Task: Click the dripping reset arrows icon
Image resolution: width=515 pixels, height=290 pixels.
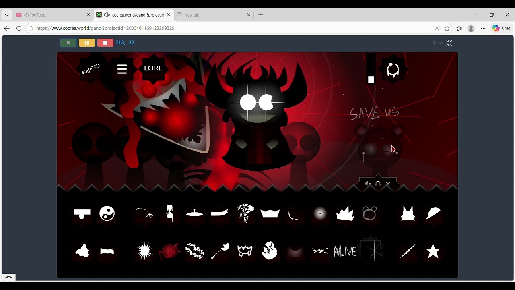Action: 393,70
